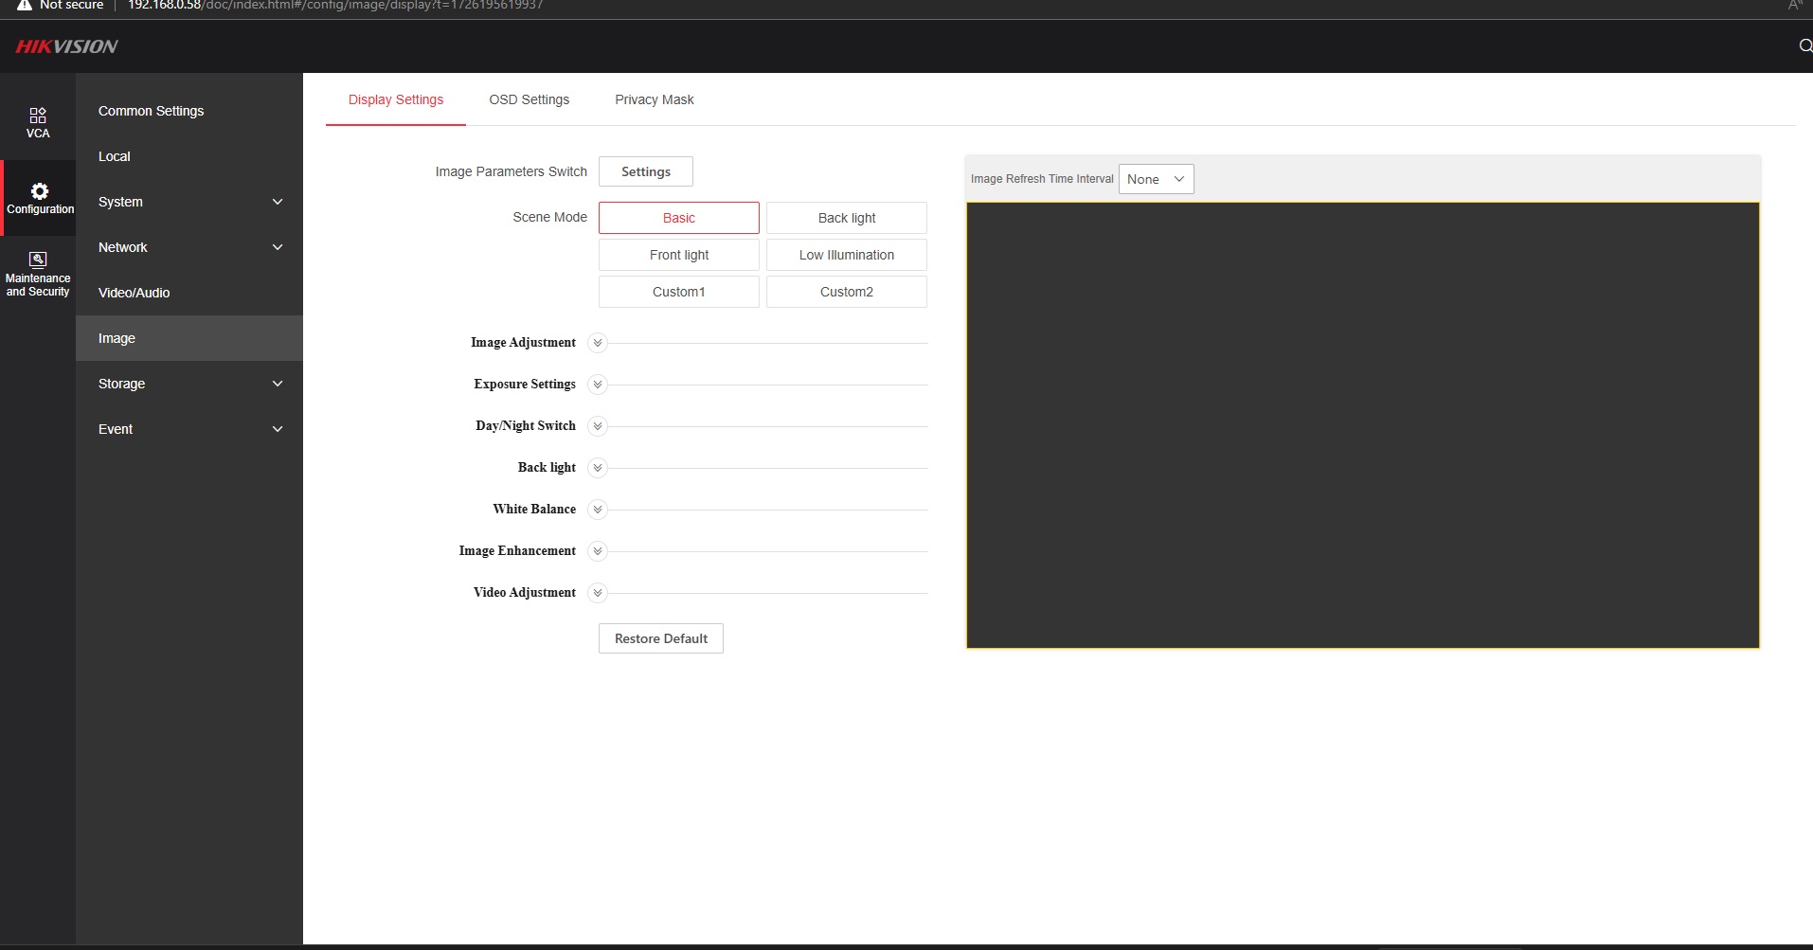The height and width of the screenshot is (950, 1813).
Task: Click the camera preview image area
Action: (x=1362, y=425)
